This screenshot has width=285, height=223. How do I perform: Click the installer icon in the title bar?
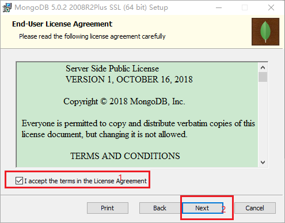(x=7, y=7)
